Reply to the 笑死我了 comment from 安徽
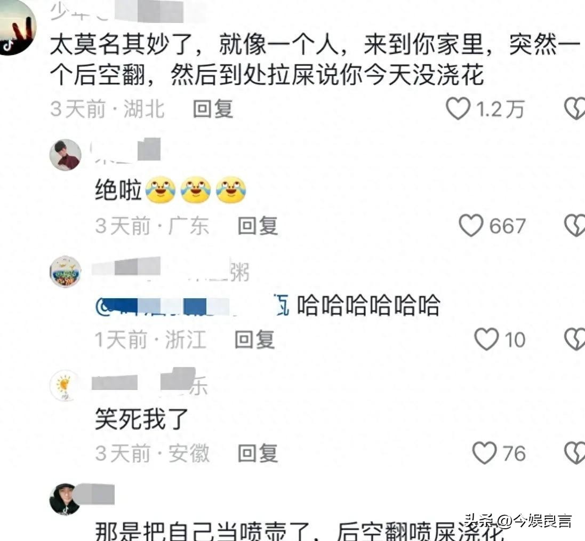 (x=258, y=454)
